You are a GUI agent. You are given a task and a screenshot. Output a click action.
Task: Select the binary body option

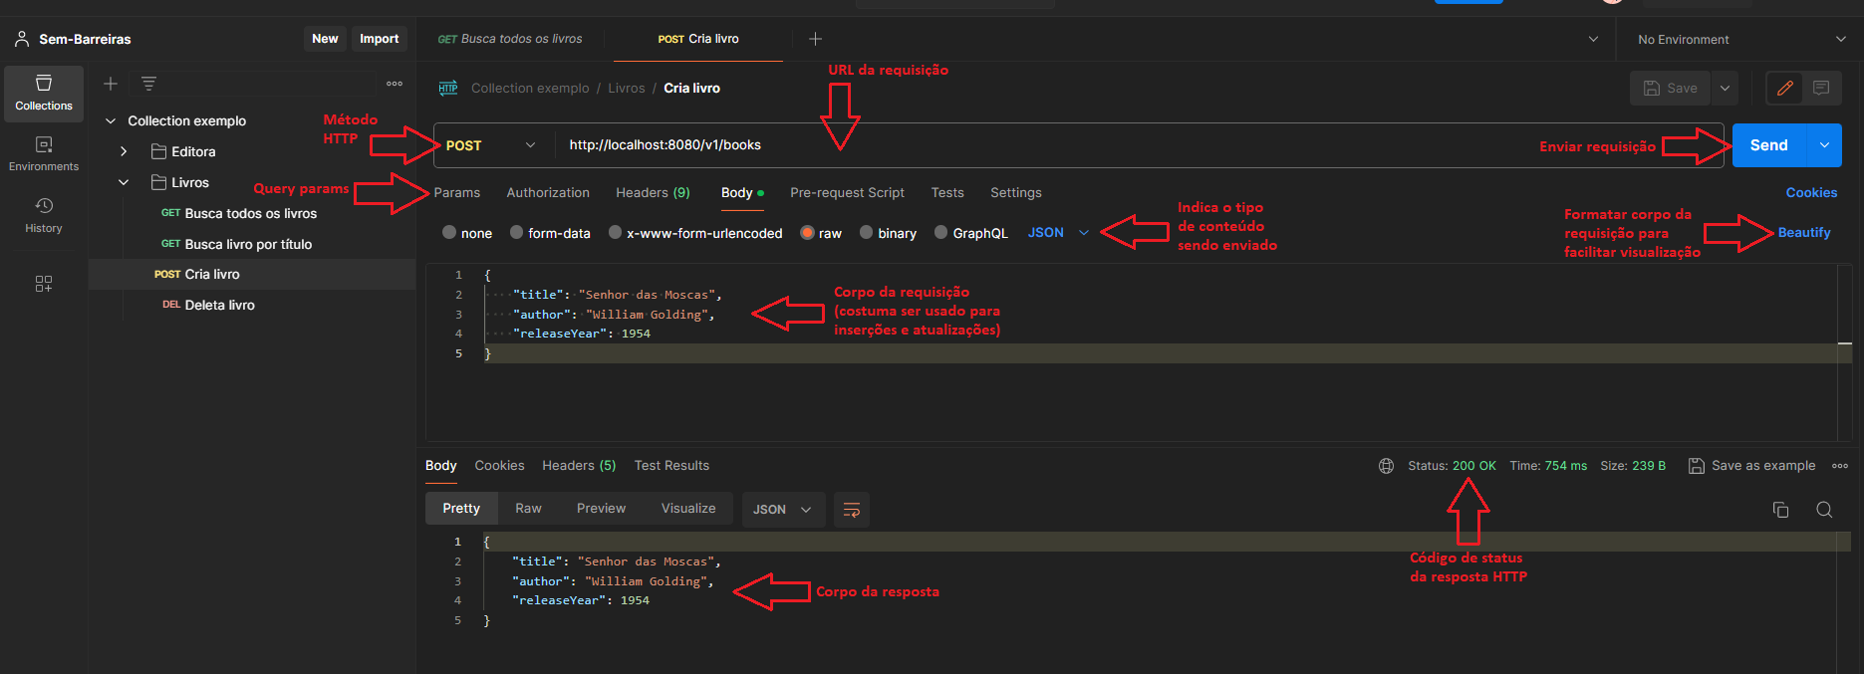pyautogui.click(x=867, y=233)
